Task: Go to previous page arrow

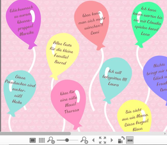Action: pyautogui.click(x=93, y=140)
